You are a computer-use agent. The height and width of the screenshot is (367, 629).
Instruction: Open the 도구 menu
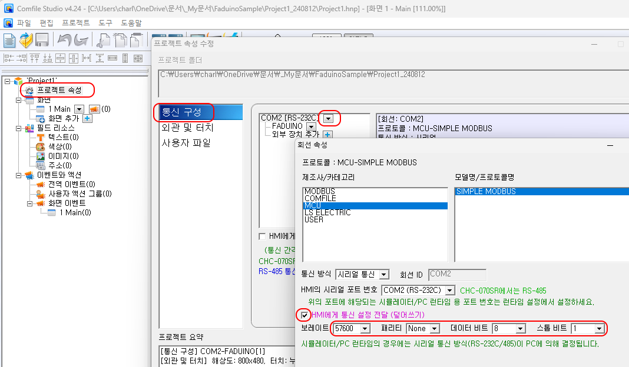coord(105,23)
